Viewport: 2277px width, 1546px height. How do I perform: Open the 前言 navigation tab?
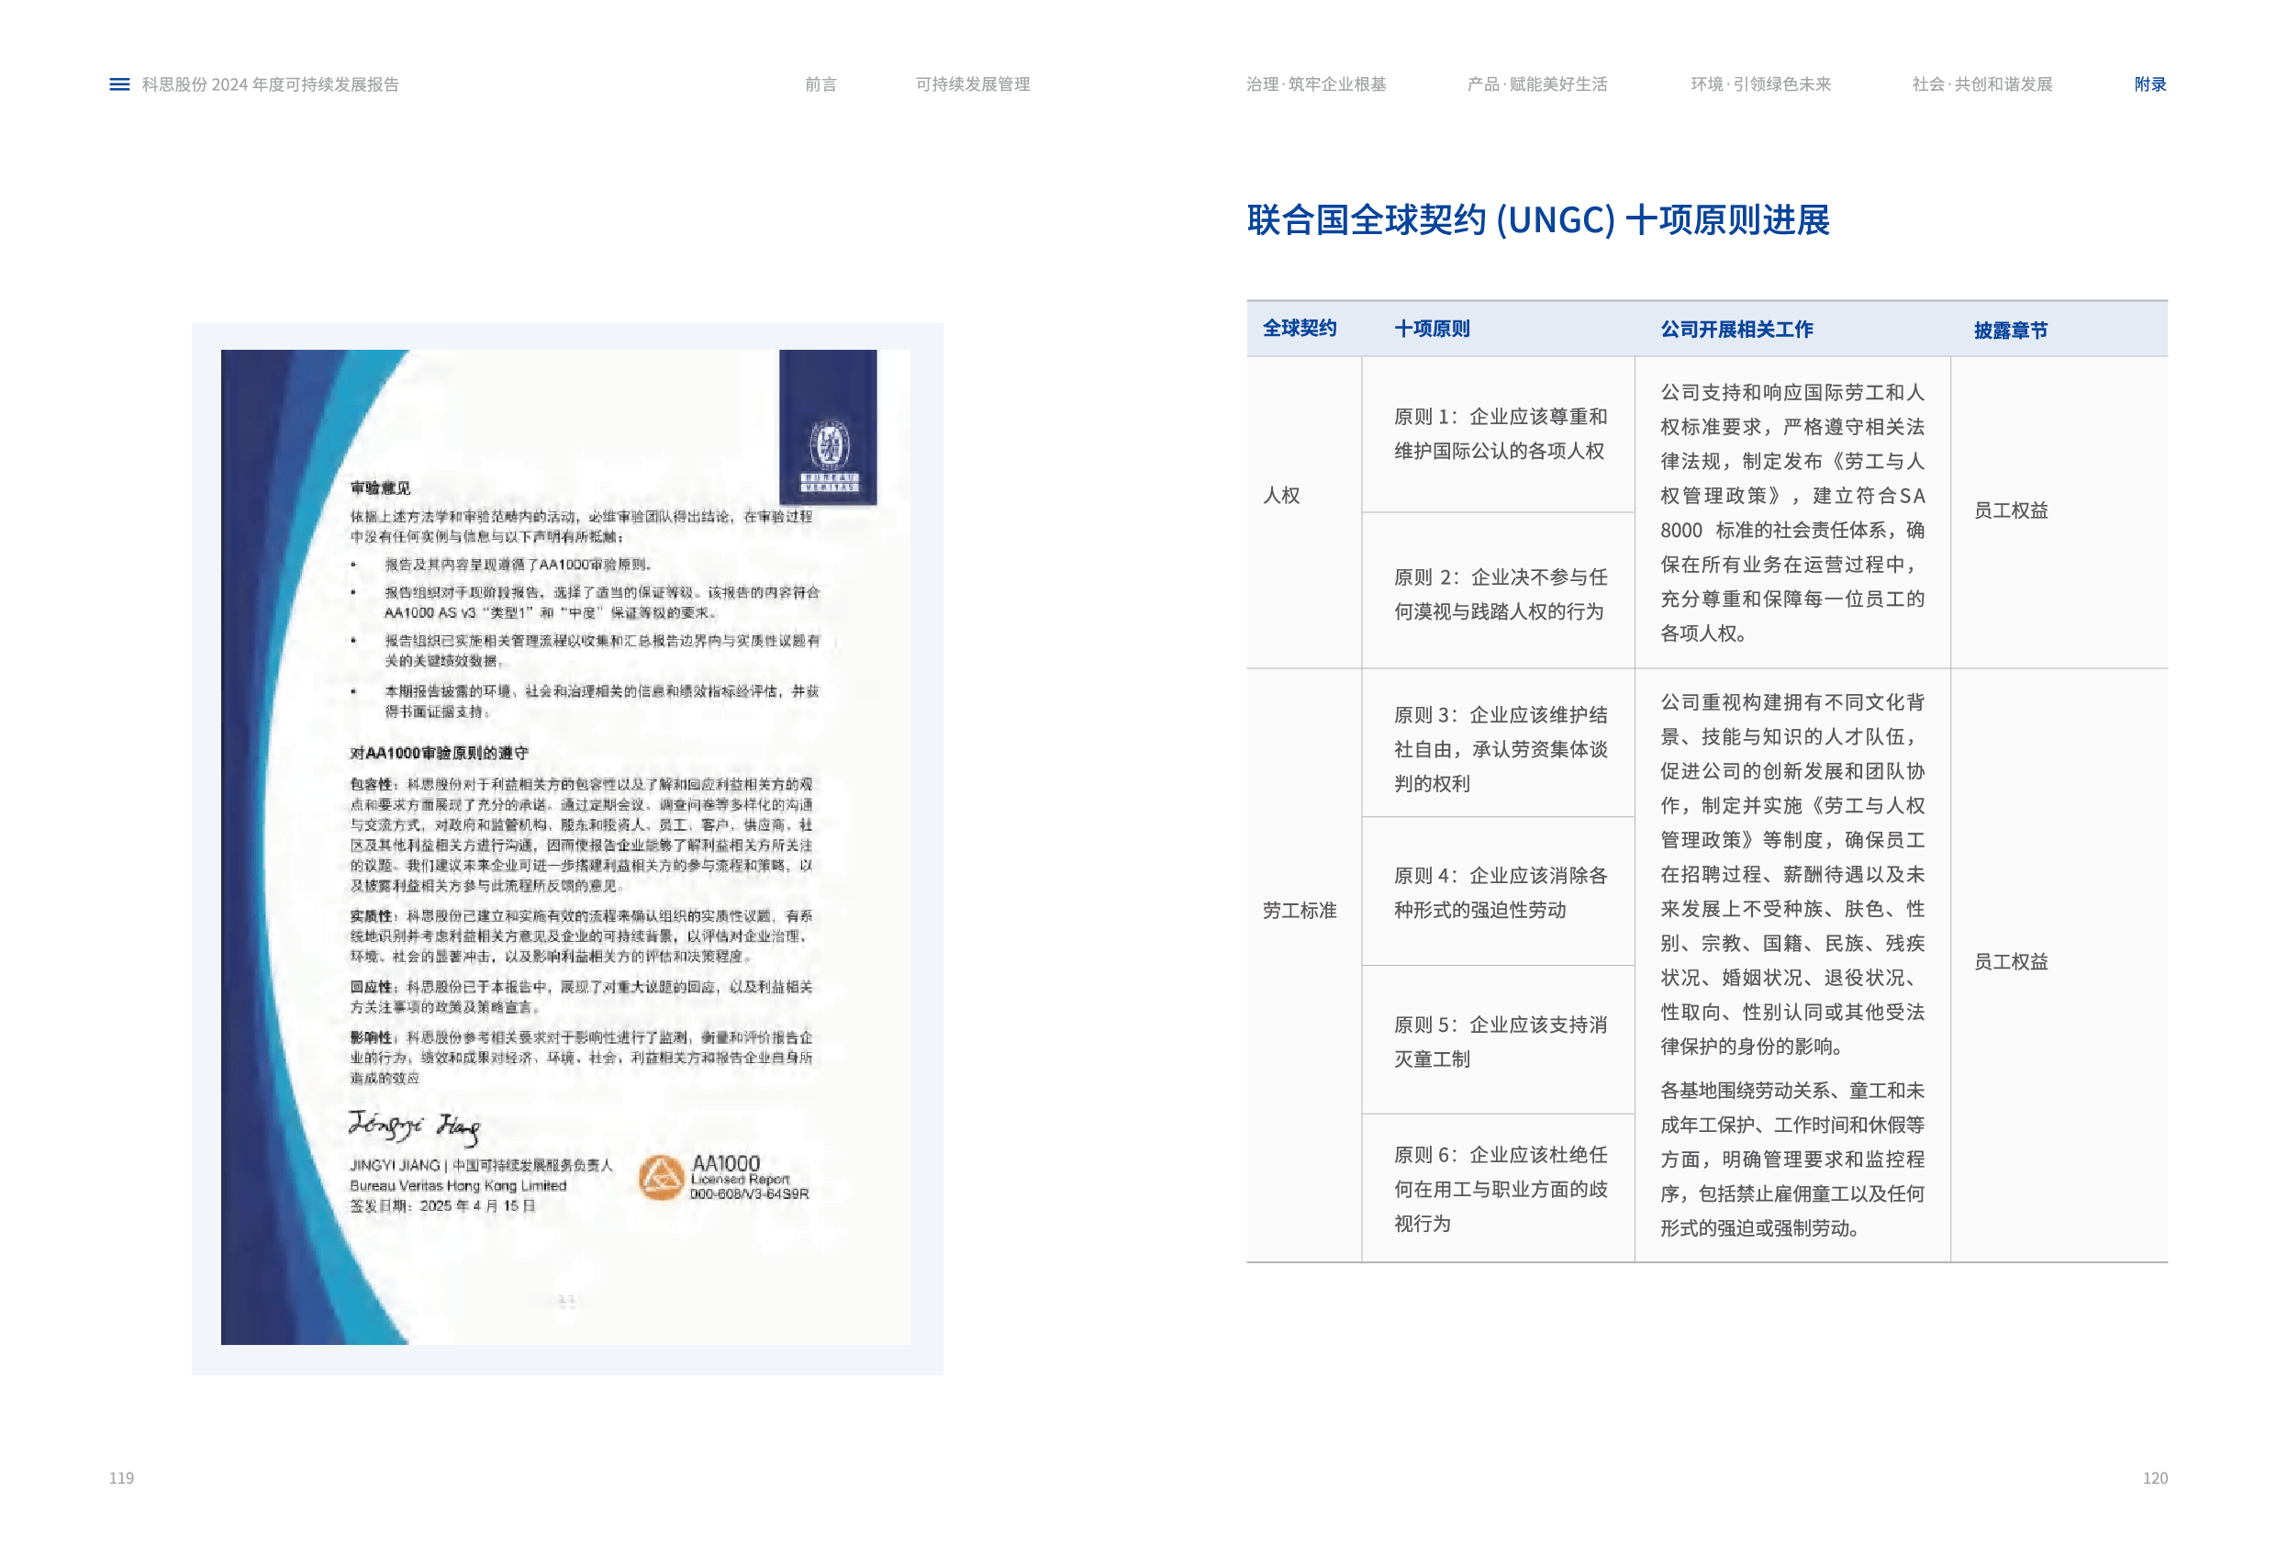[x=820, y=84]
